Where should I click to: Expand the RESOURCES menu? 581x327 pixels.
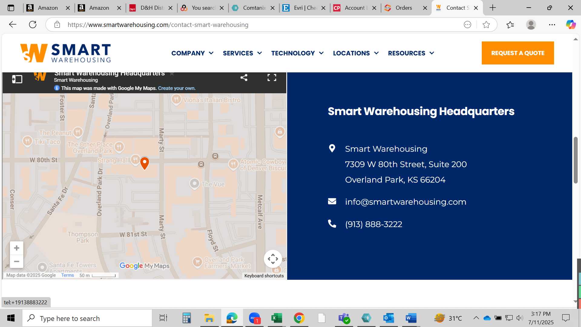(411, 53)
